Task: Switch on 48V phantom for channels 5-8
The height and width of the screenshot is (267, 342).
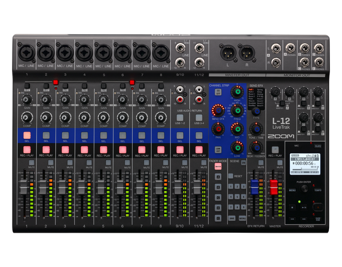Action: coord(132,82)
